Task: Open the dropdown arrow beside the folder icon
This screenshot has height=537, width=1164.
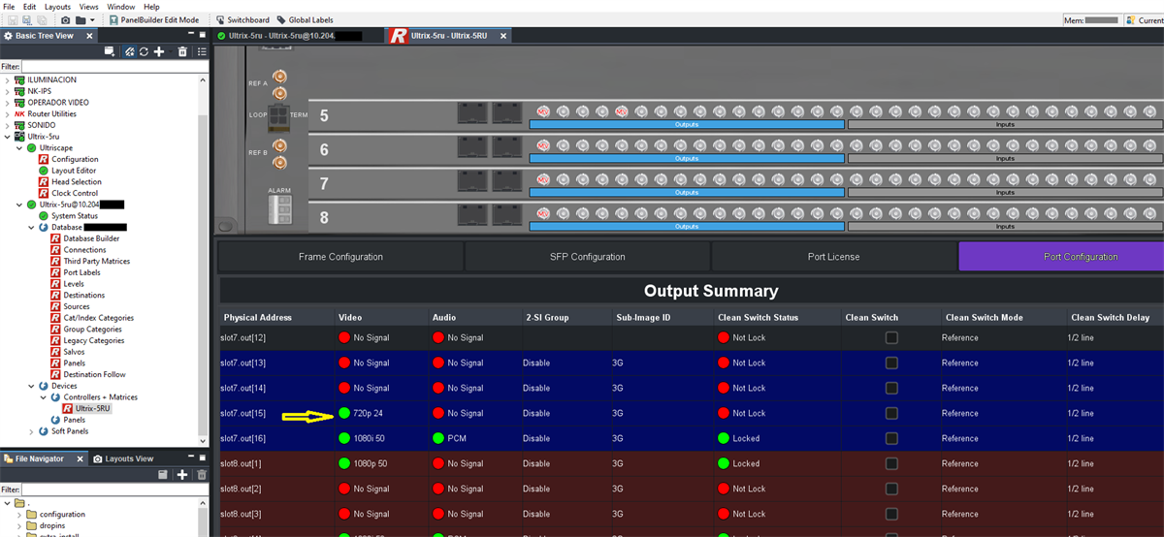Action: (x=92, y=19)
